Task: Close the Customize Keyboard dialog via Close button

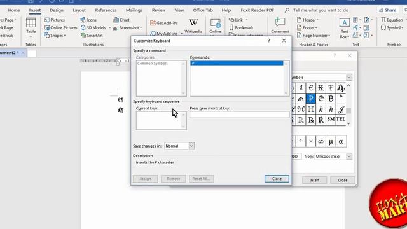Action: (277, 179)
